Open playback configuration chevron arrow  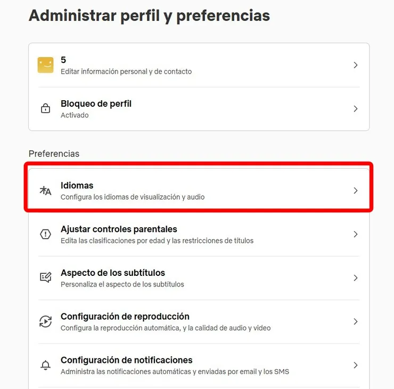pyautogui.click(x=356, y=322)
